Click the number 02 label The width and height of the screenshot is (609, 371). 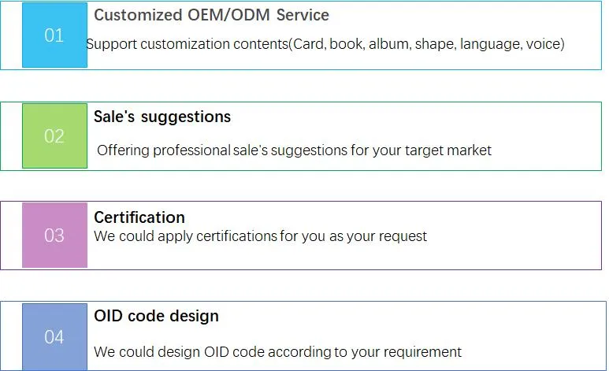point(54,136)
